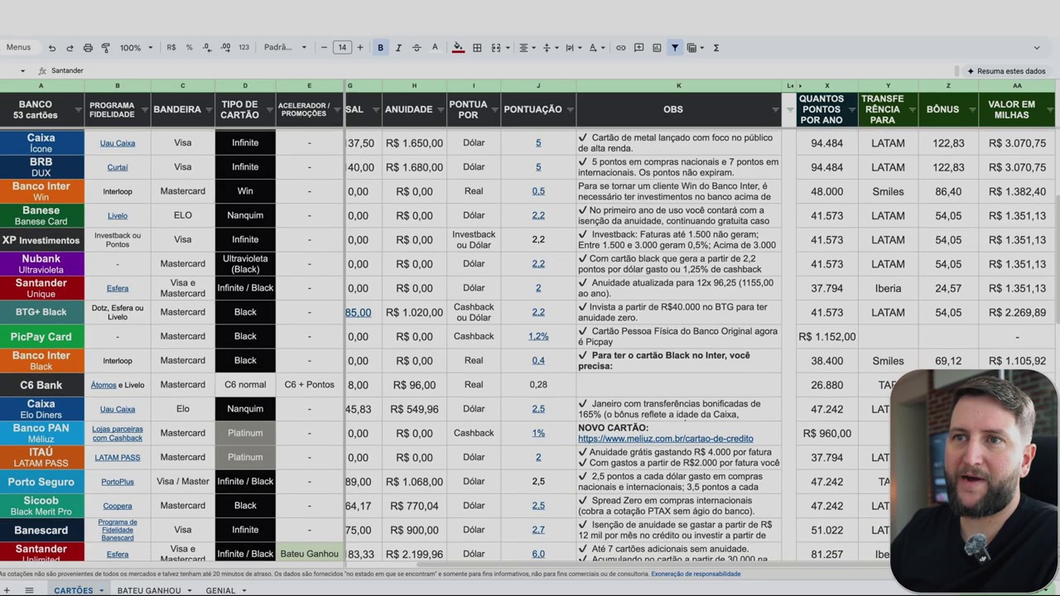Toggle bold formatting
This screenshot has height=596, width=1060.
pyautogui.click(x=380, y=48)
